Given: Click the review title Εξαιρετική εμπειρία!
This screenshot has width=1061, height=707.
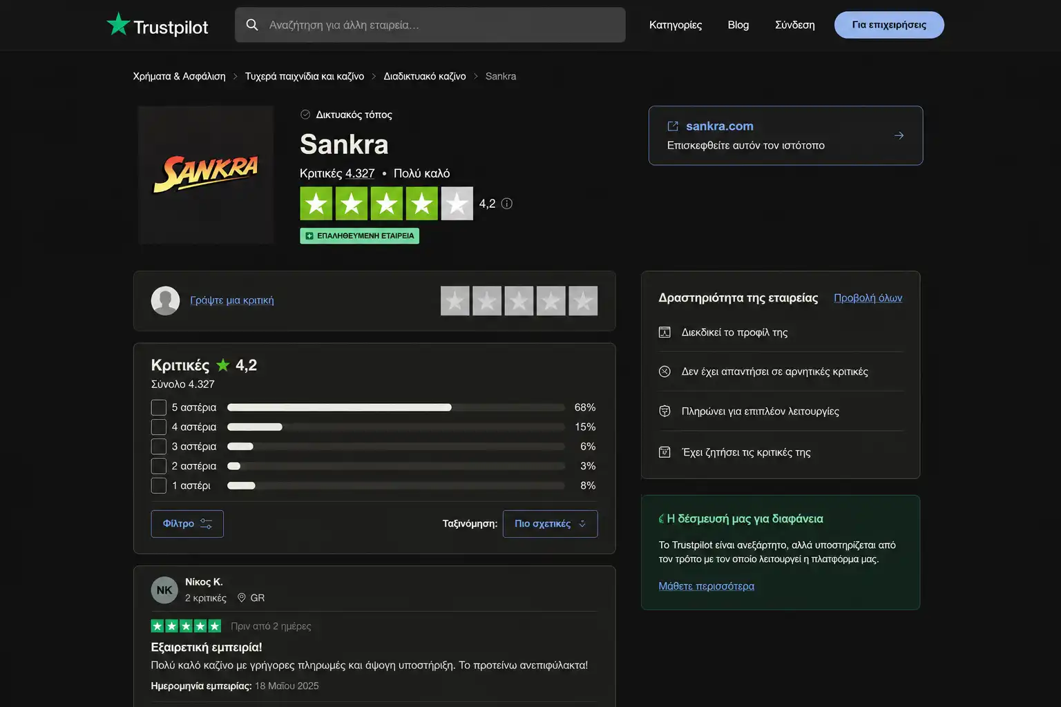Looking at the screenshot, I should (207, 648).
